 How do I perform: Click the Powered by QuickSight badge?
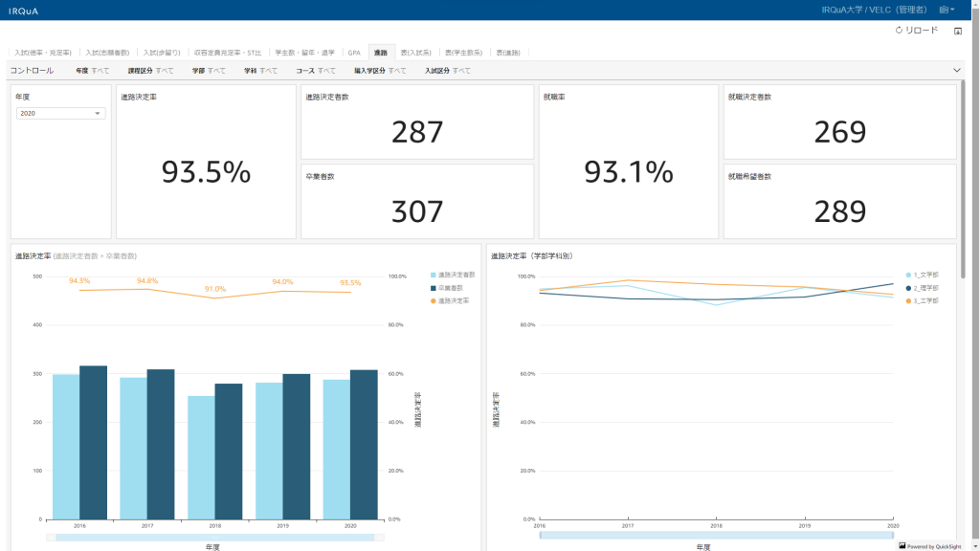(x=931, y=546)
